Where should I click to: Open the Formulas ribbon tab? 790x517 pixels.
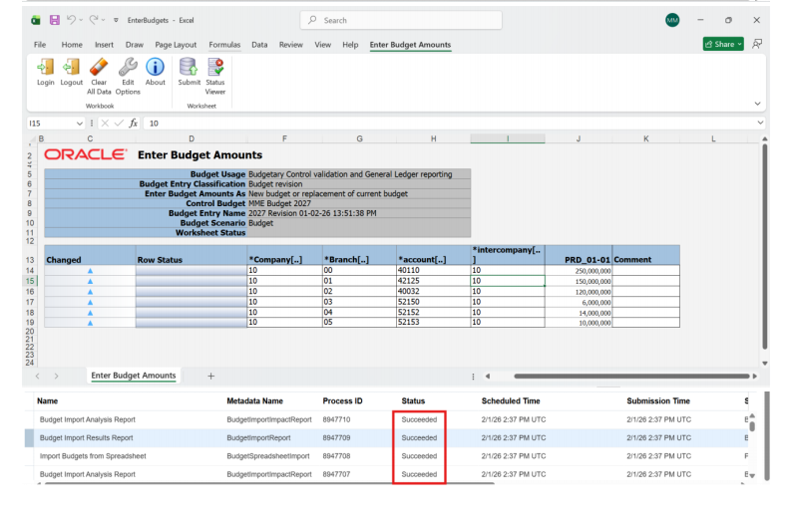pyautogui.click(x=224, y=45)
